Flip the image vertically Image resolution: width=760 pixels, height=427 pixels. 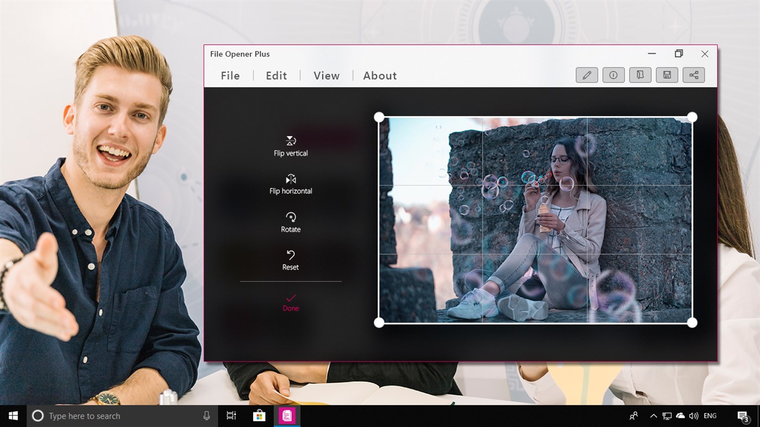pyautogui.click(x=291, y=146)
